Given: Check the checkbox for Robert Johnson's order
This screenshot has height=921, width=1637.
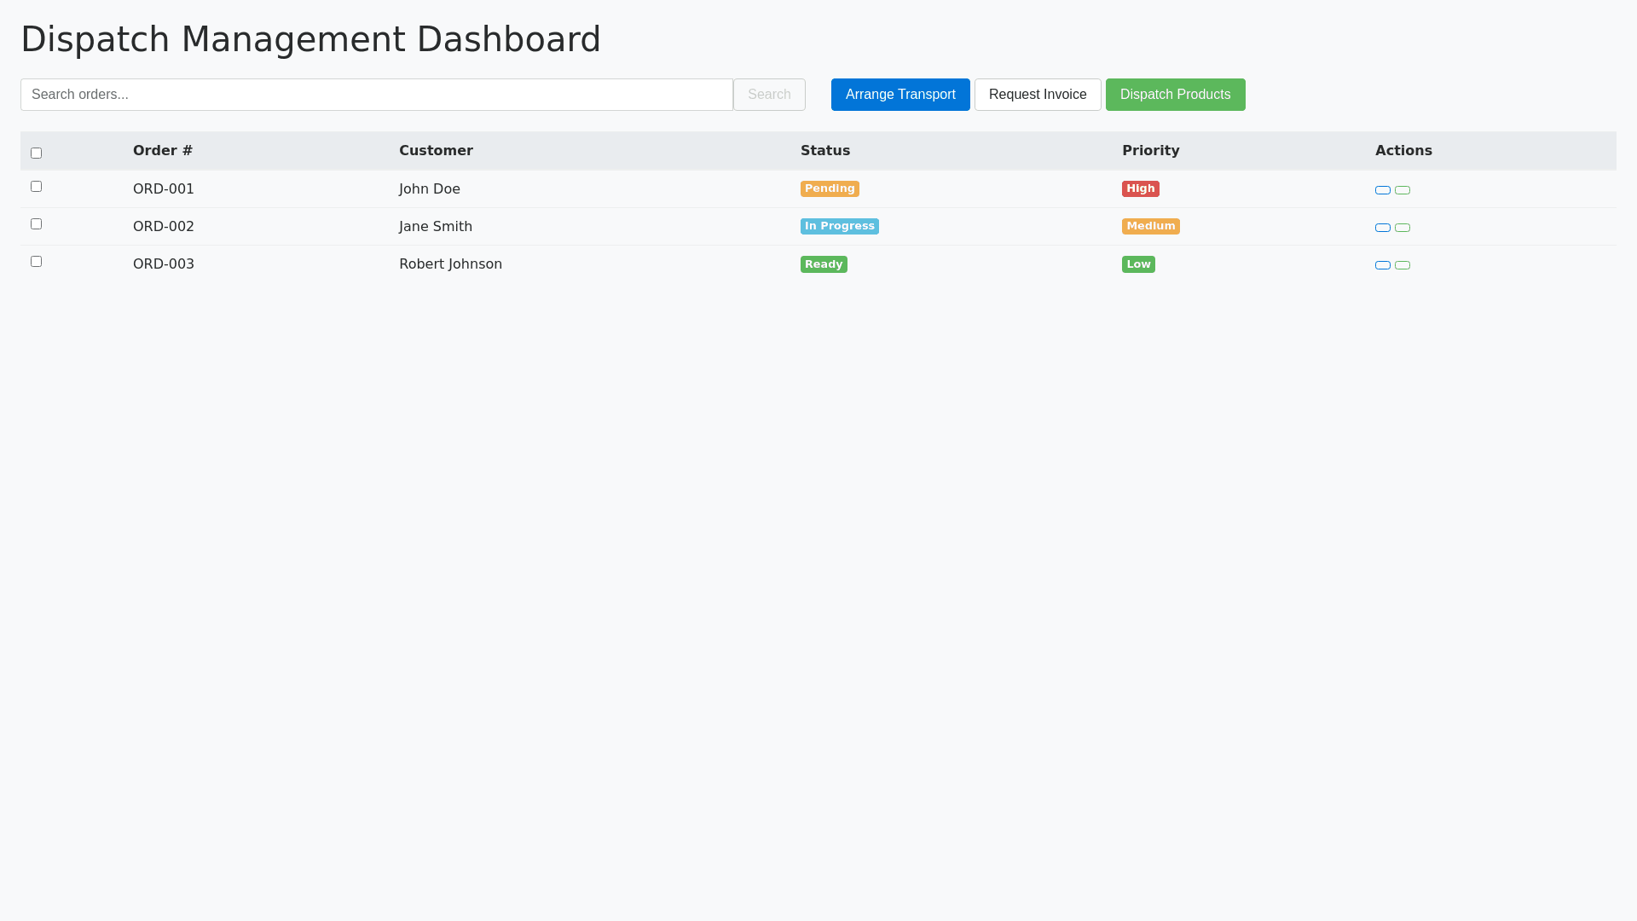Looking at the screenshot, I should (x=36, y=262).
